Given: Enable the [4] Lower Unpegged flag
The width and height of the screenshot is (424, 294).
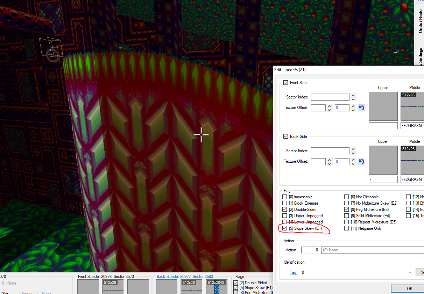Looking at the screenshot, I should (285, 222).
